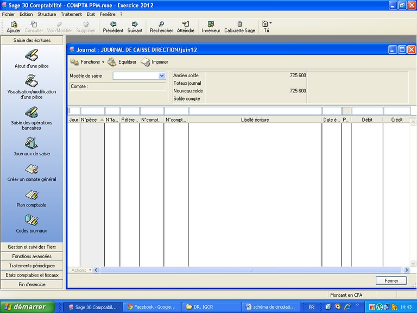Expand the Modèle de saisie combo box
Screen dimensions: 417x313
coord(162,76)
